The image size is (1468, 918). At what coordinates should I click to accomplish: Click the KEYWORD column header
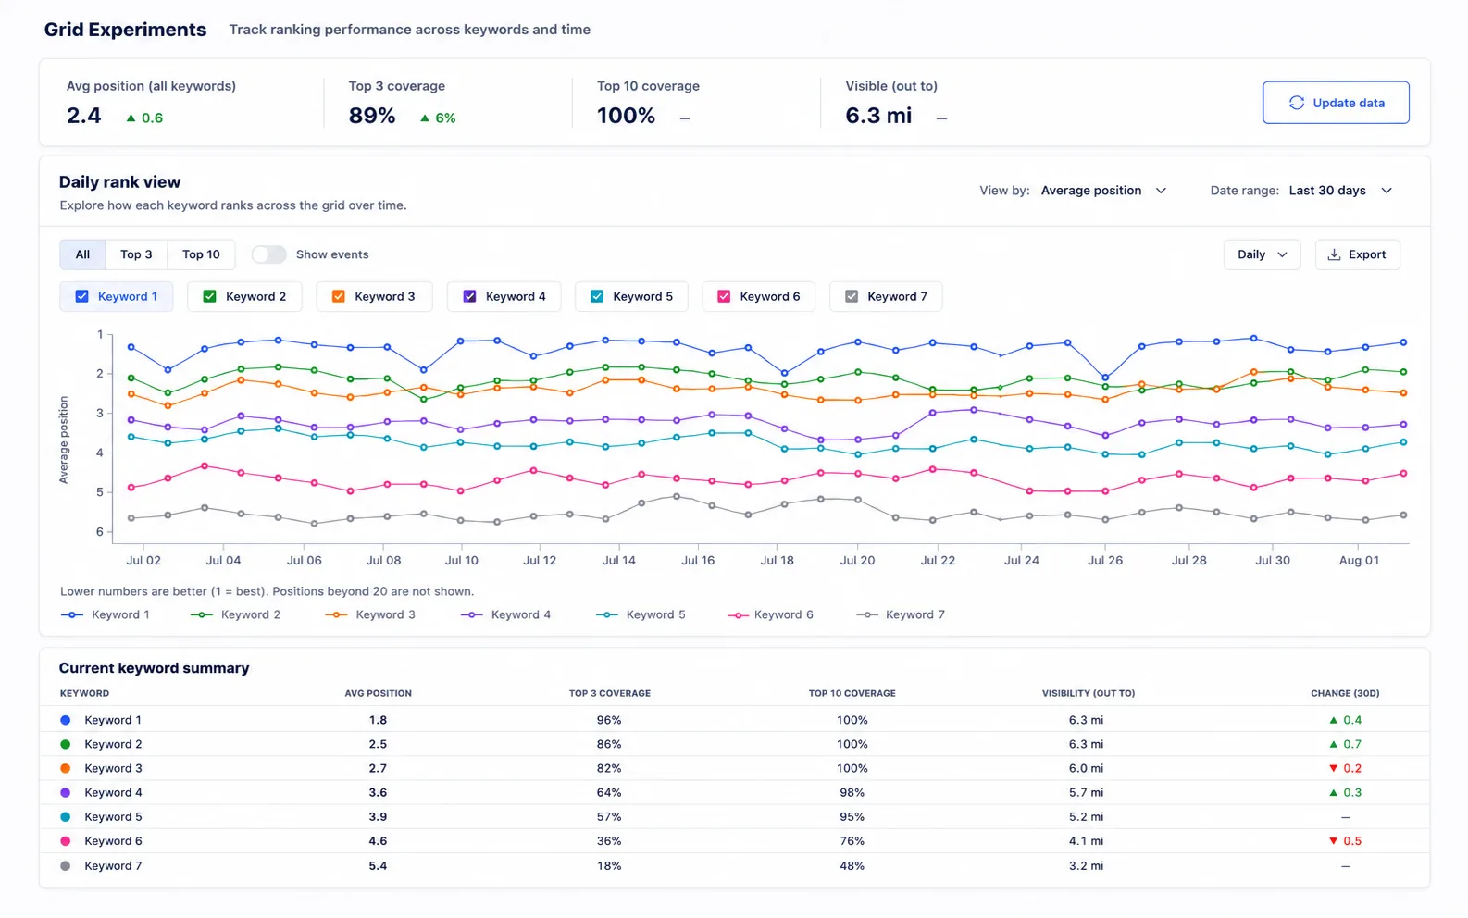click(x=84, y=693)
